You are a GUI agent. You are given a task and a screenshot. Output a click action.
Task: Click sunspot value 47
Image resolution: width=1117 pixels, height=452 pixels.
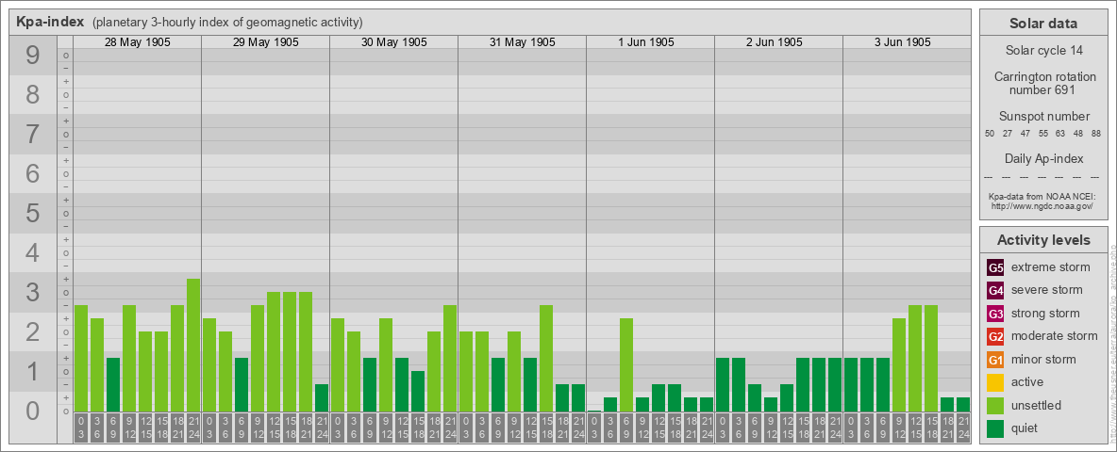[1025, 133]
